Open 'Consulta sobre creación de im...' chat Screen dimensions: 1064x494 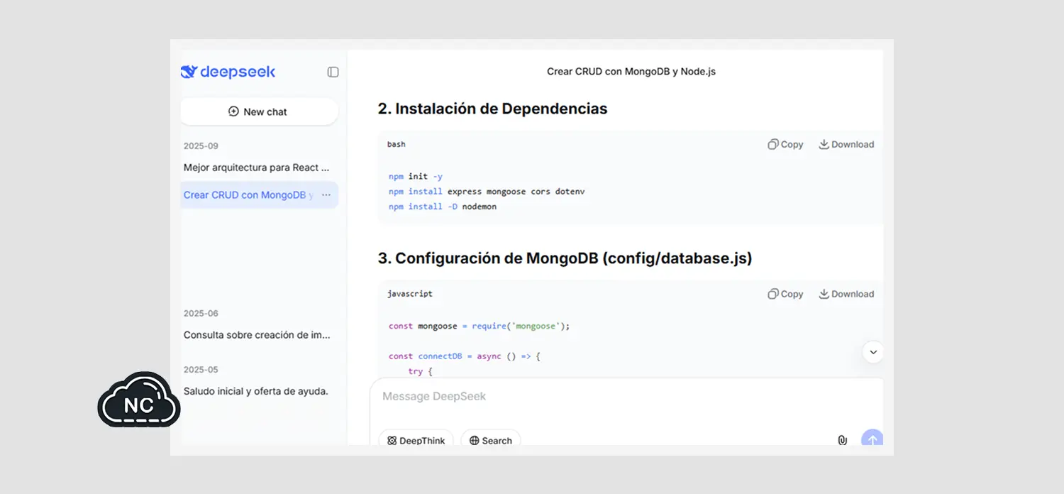[256, 334]
